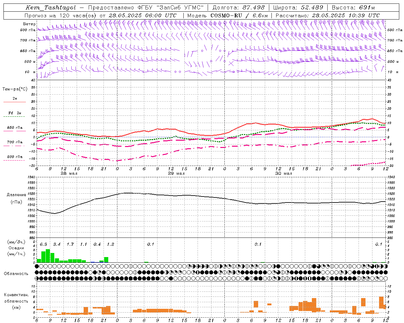Click the Долгота: 87.498 value
Image resolution: width=404 pixels, height=323 pixels.
(x=239, y=8)
